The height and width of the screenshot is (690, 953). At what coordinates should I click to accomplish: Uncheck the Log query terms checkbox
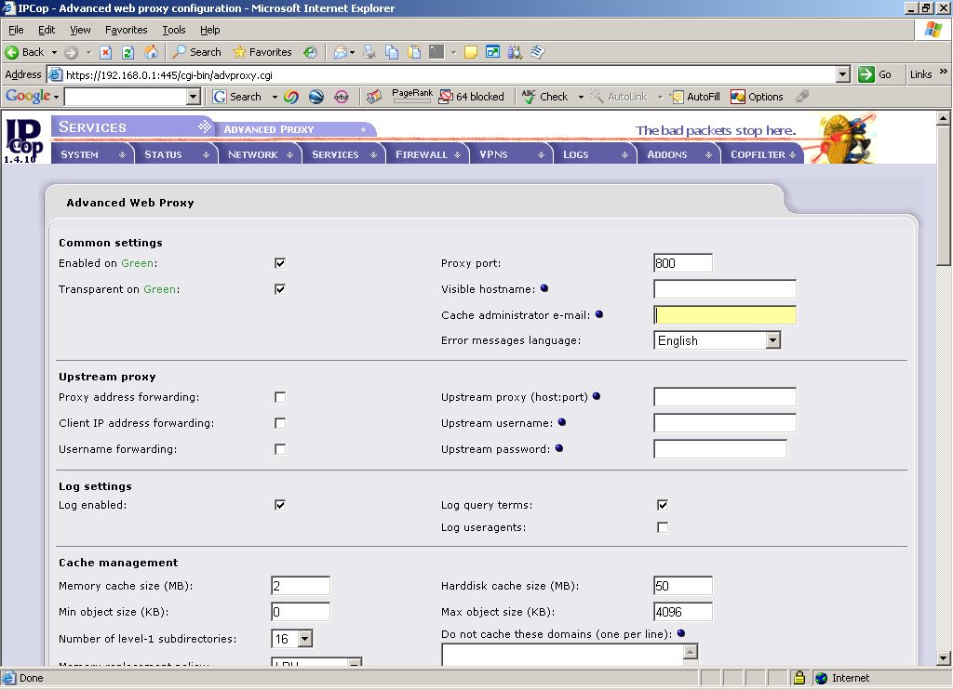coord(663,505)
